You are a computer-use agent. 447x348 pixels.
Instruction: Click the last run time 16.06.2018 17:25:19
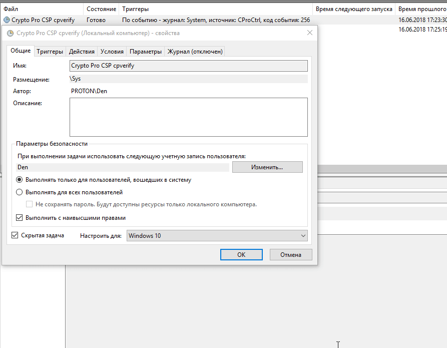pyautogui.click(x=422, y=30)
